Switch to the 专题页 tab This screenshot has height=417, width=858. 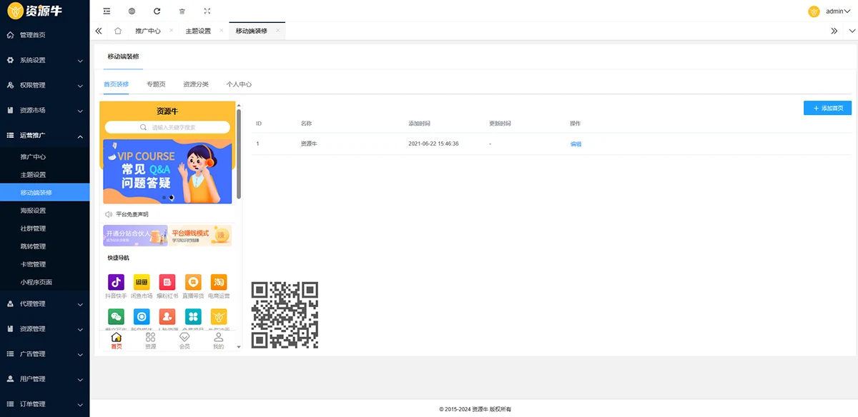click(x=156, y=84)
